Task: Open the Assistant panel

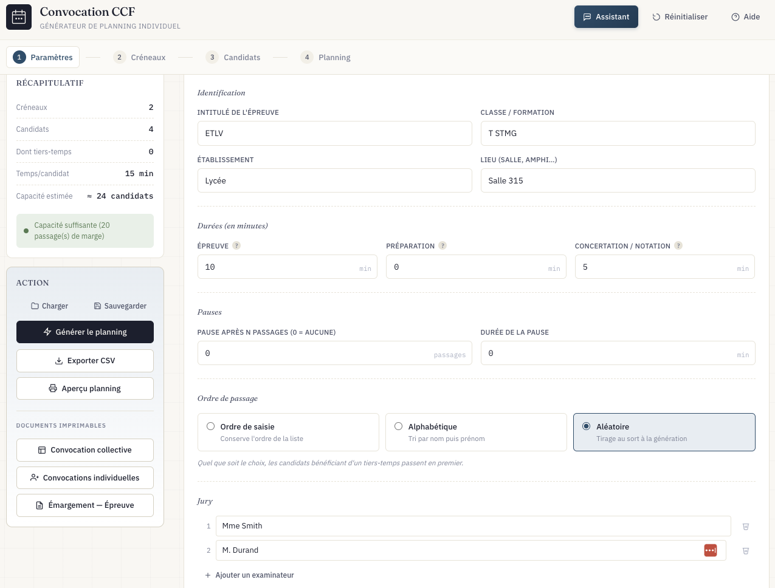Action: click(606, 17)
